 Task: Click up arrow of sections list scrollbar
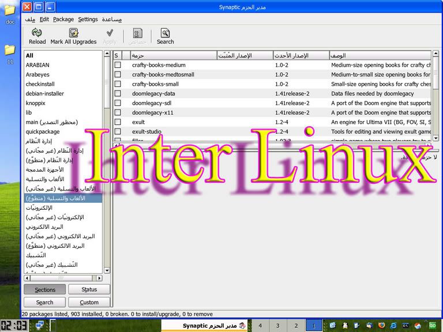pyautogui.click(x=107, y=54)
